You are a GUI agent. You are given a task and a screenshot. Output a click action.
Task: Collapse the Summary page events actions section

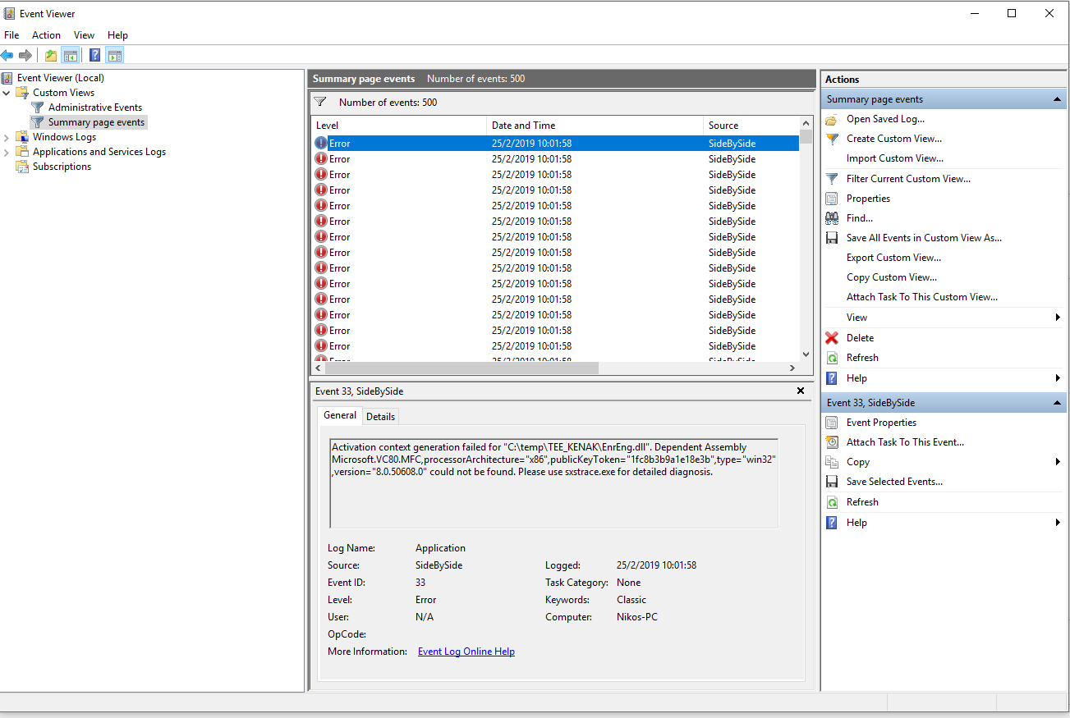coord(1054,98)
